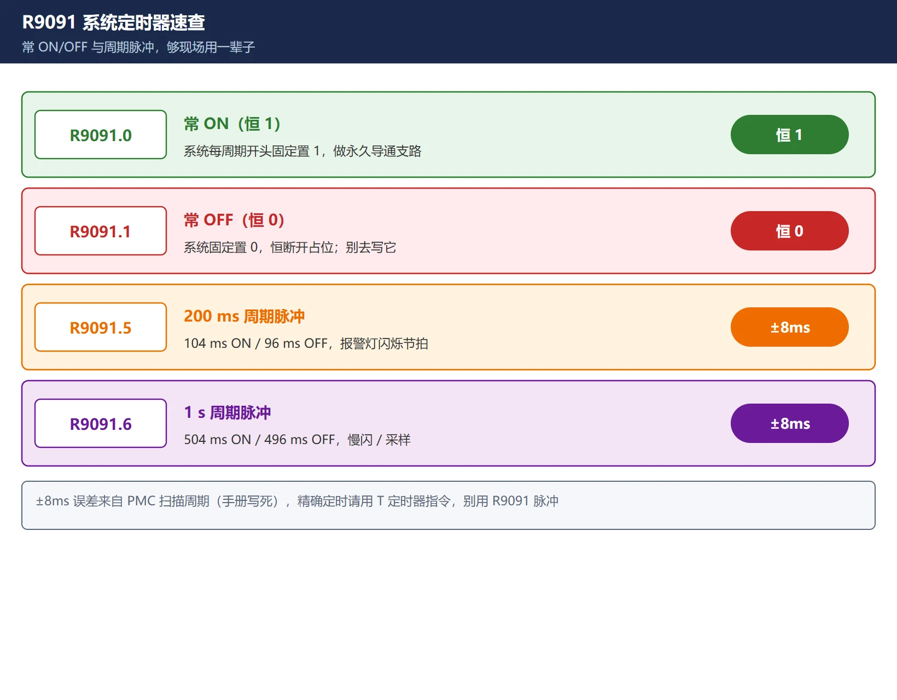Image resolution: width=897 pixels, height=700 pixels.
Task: Click the 常 ON/OFF 与周期脉冲 subtitle
Action: tap(138, 47)
